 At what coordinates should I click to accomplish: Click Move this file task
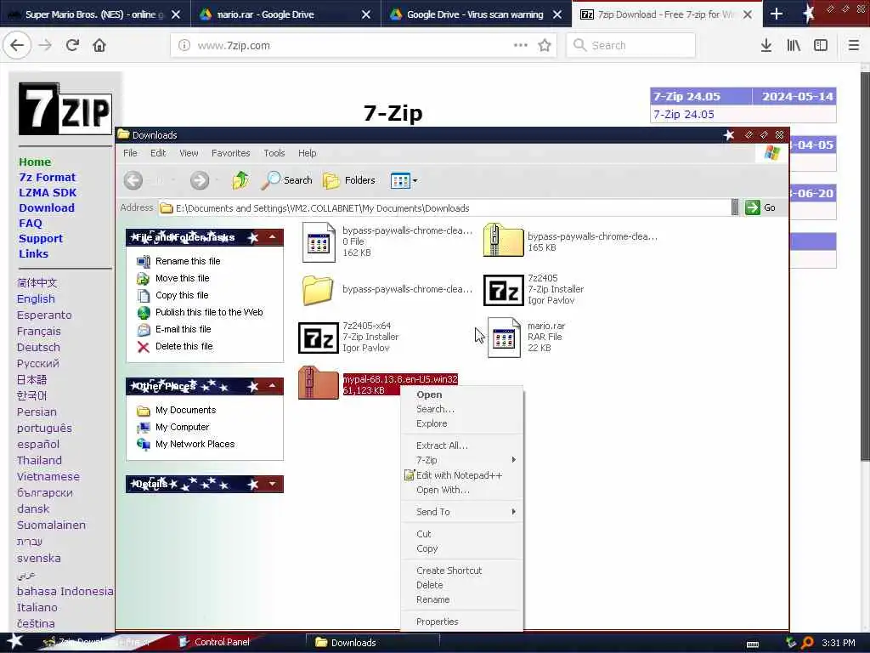point(182,278)
